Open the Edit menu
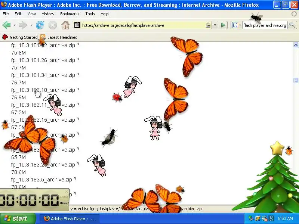The width and height of the screenshot is (299, 224). click(x=18, y=14)
